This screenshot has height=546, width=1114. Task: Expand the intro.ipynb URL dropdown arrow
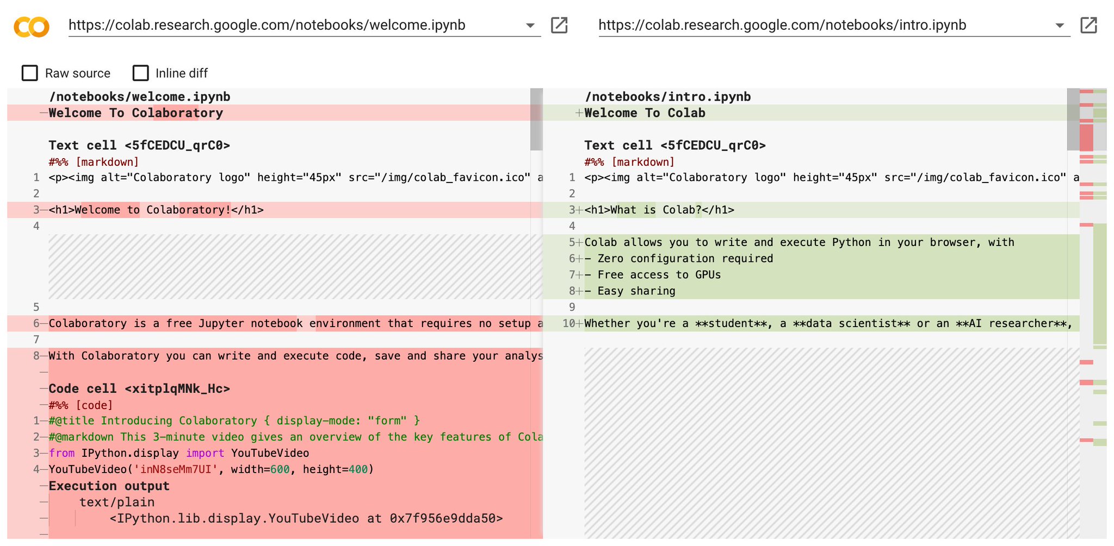click(1060, 26)
